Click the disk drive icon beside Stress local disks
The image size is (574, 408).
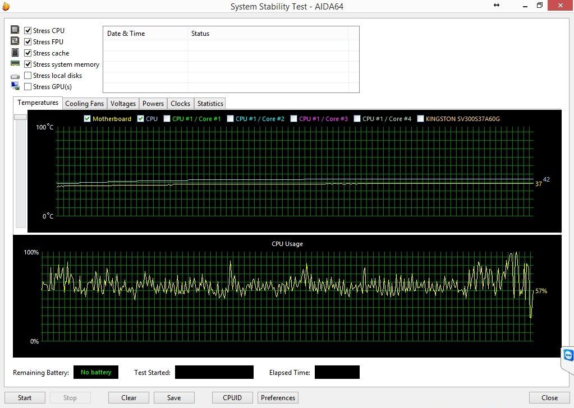[15, 76]
